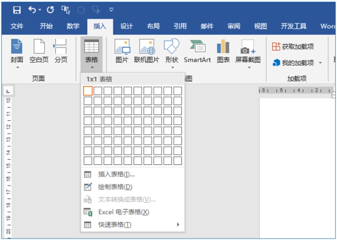Click the 屏幕截图 screenshot icon
The height and width of the screenshot is (241, 337).
(x=248, y=46)
